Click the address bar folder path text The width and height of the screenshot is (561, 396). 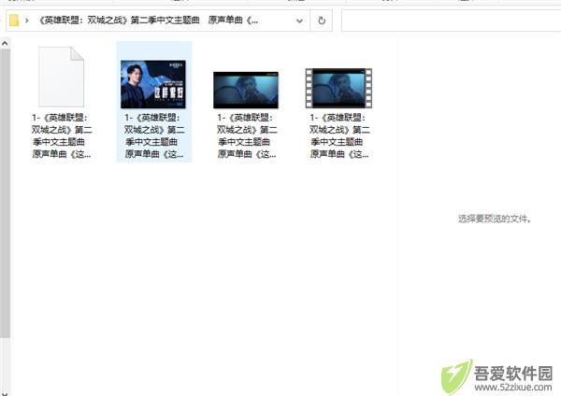(x=148, y=21)
